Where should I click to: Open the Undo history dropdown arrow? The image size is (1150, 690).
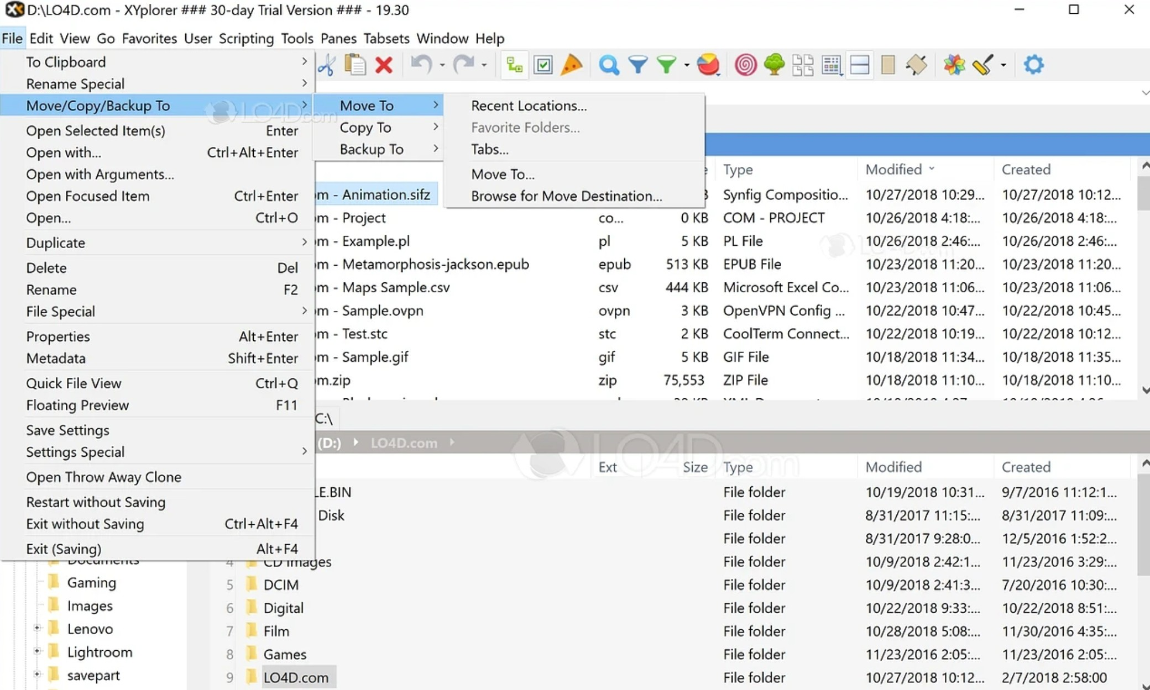pos(442,65)
